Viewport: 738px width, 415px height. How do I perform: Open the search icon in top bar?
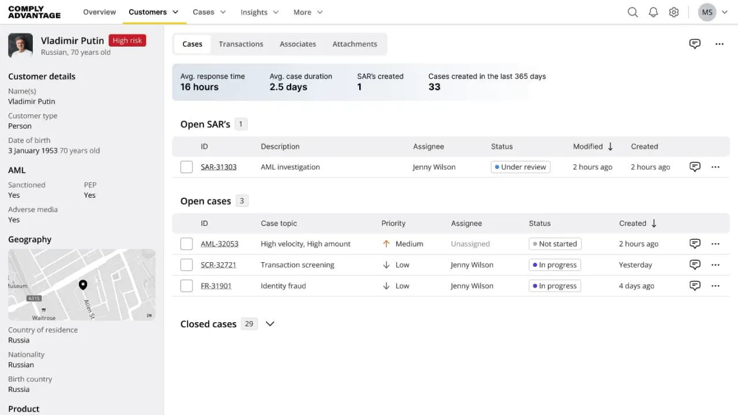(x=632, y=12)
